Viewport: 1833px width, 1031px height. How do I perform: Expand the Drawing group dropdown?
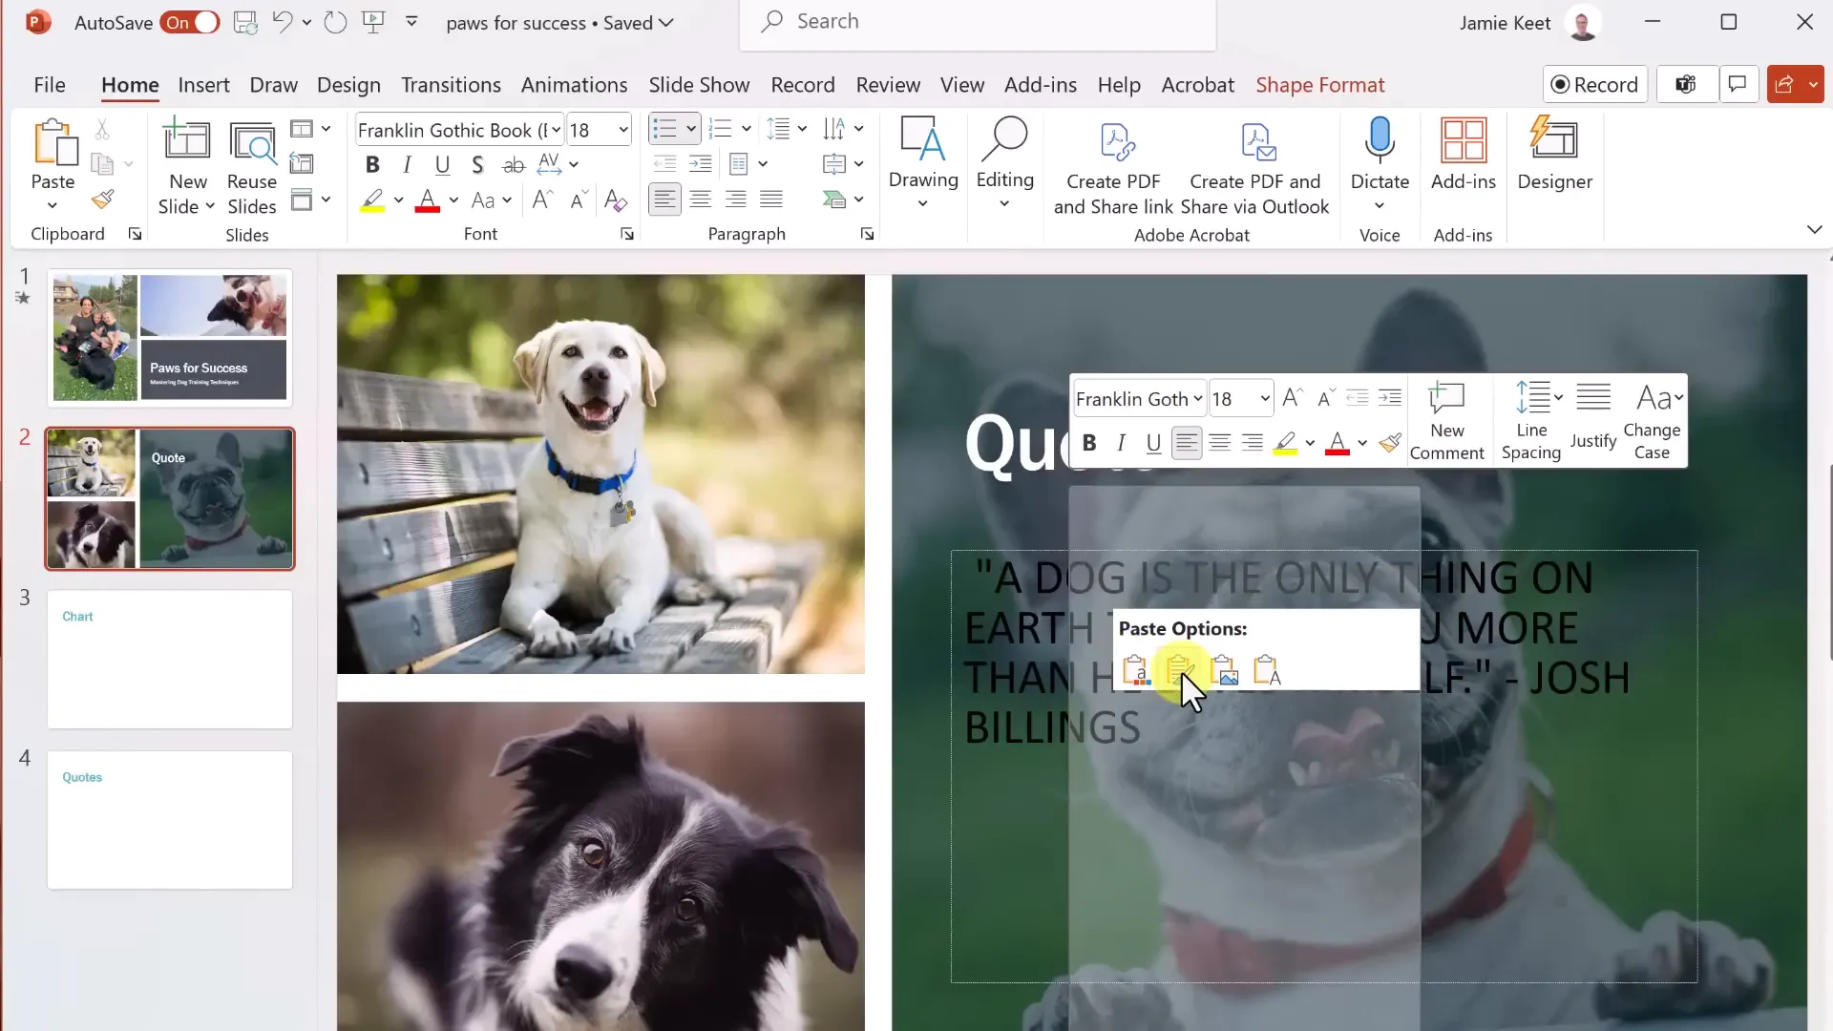tap(922, 203)
